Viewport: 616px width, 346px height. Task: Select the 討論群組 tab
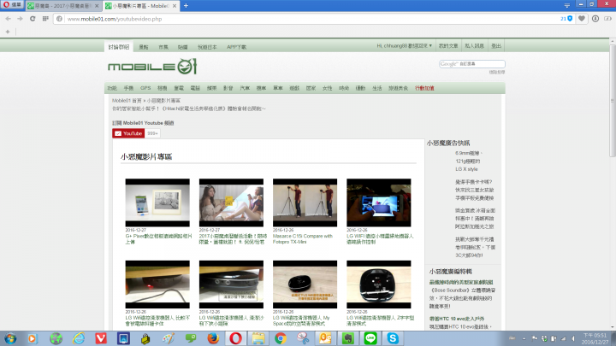(119, 47)
